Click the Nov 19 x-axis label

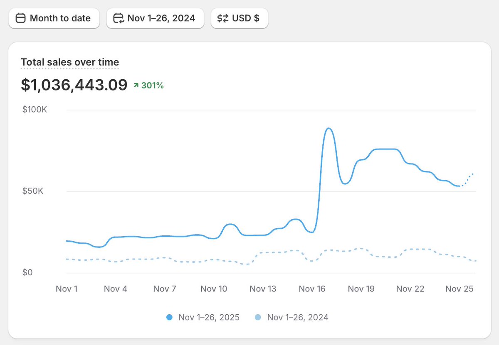point(361,289)
